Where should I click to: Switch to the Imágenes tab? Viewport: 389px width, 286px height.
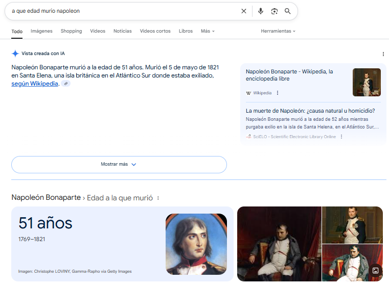[41, 31]
